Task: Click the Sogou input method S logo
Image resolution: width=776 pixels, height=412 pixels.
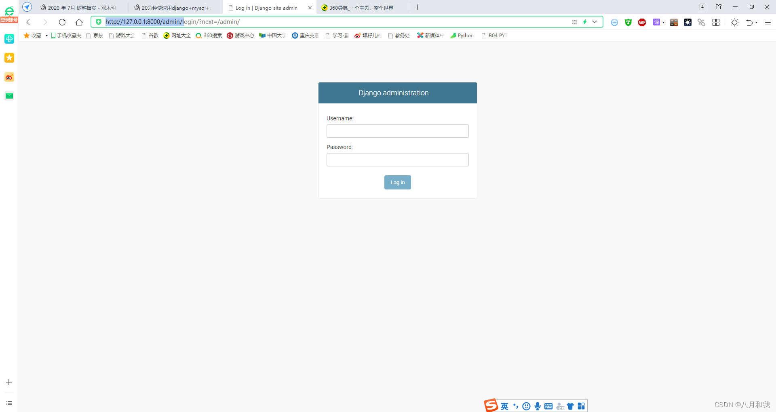Action: click(x=491, y=405)
